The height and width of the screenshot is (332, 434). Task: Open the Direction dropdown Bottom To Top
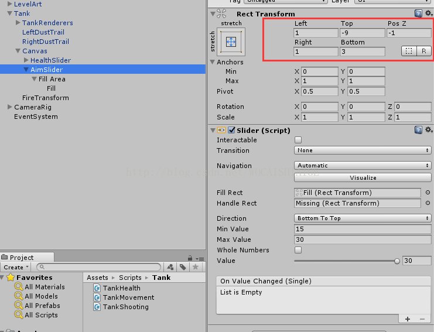(363, 218)
